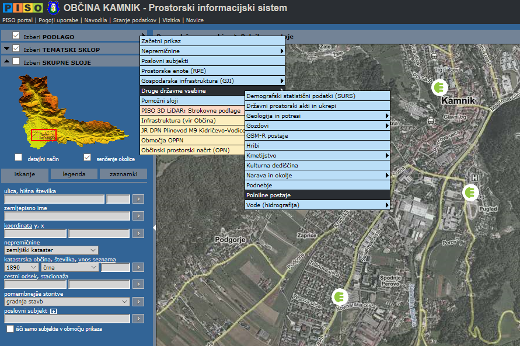Switch to the legenda tab

74,174
